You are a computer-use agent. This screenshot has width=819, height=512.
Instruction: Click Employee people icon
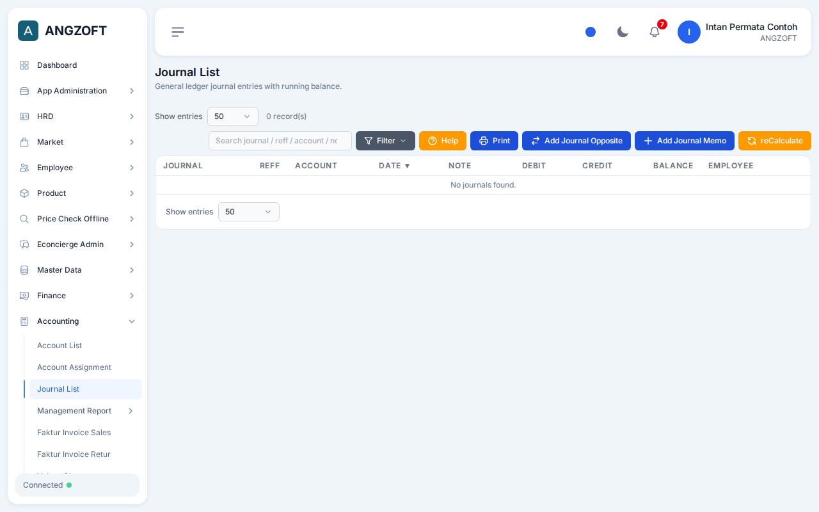click(x=24, y=168)
